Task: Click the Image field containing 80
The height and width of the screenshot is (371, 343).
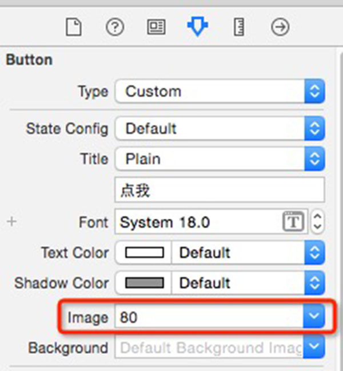Action: pos(209,317)
